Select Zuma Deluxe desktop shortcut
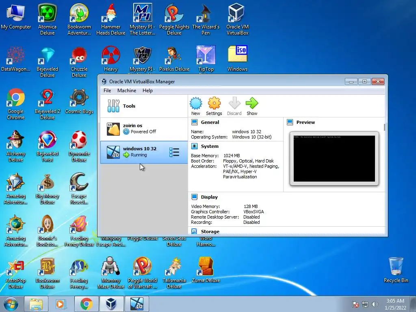This screenshot has width=416, height=312. tap(206, 270)
